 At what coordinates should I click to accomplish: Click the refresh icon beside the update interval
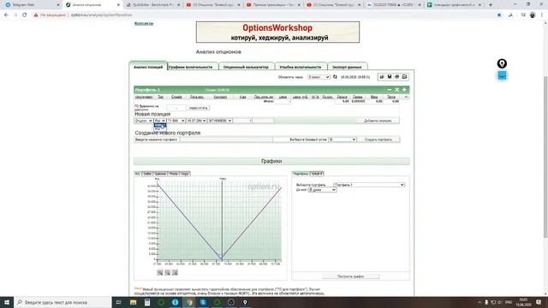point(335,77)
